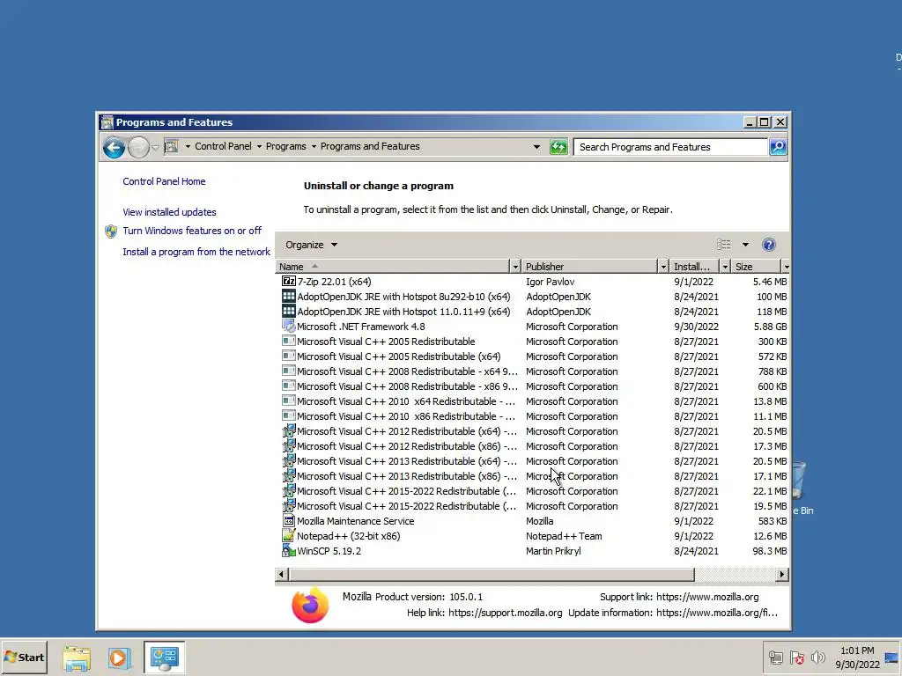This screenshot has height=676, width=902.
Task: Open the Organize dropdown menu
Action: coord(311,245)
